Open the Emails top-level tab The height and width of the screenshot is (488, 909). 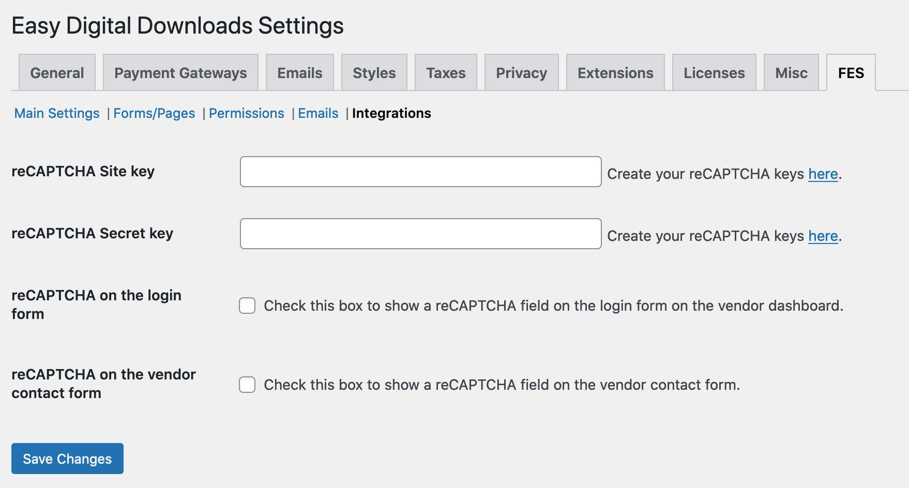pyautogui.click(x=300, y=73)
